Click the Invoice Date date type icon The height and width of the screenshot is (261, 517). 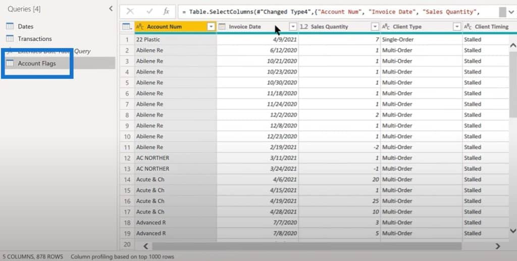pos(222,27)
